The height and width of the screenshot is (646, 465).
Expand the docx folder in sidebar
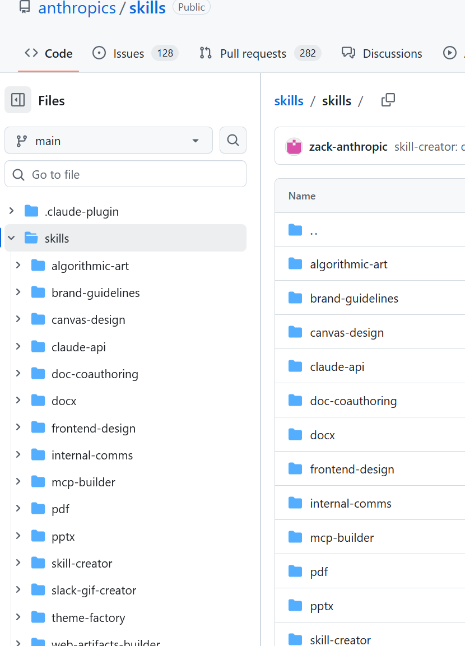[x=18, y=401]
